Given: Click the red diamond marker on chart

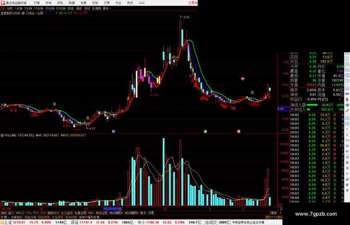Looking at the screenshot, I should click(243, 79).
